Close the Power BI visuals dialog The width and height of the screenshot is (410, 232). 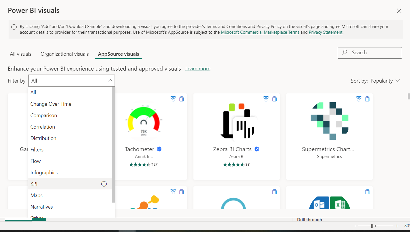point(399,11)
